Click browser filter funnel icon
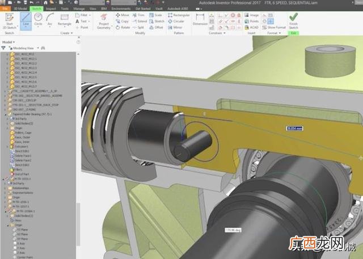 tap(3, 48)
